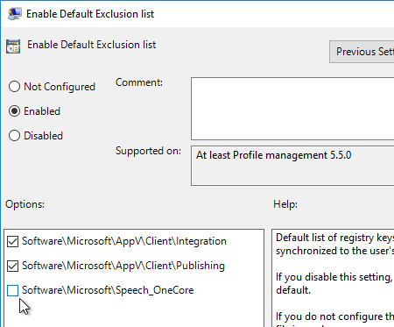Image resolution: width=394 pixels, height=327 pixels.
Task: Choose the Enabled radio option
Action: tap(14, 111)
